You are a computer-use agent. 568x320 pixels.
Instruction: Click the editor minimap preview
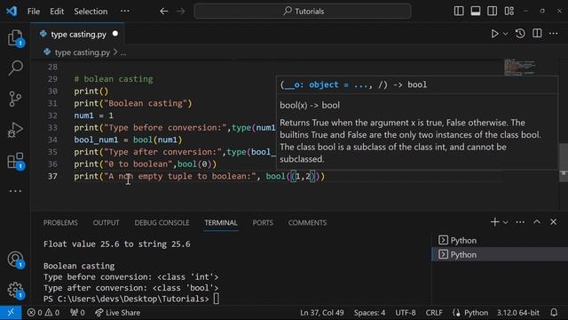pyautogui.click(x=520, y=68)
